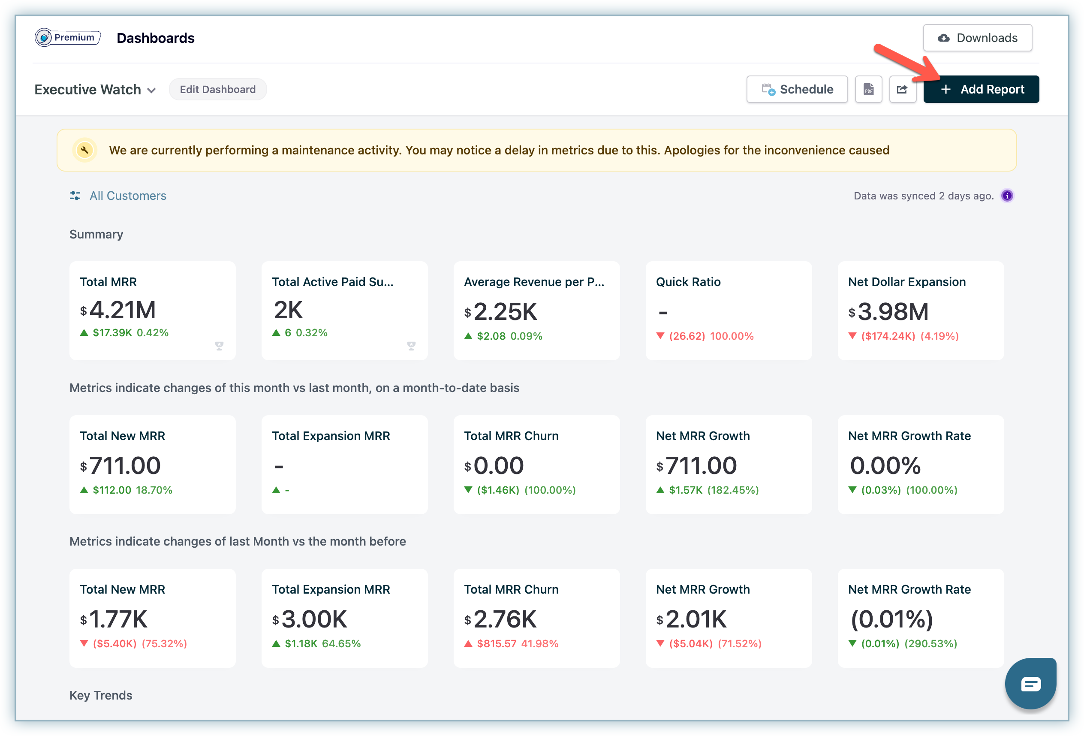Click the maintenance wrench icon

click(x=84, y=150)
